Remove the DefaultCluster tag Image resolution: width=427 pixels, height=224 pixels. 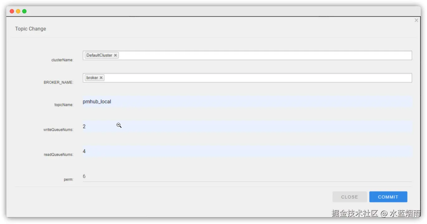tap(115, 55)
